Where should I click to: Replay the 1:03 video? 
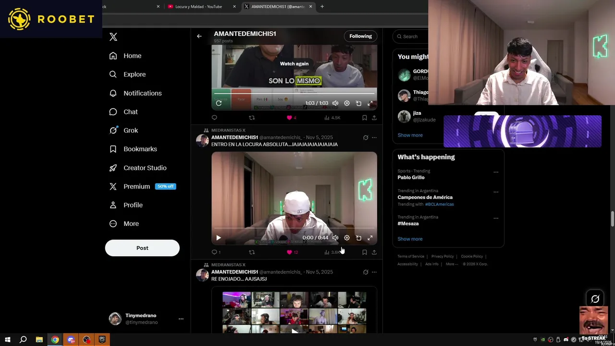(219, 103)
